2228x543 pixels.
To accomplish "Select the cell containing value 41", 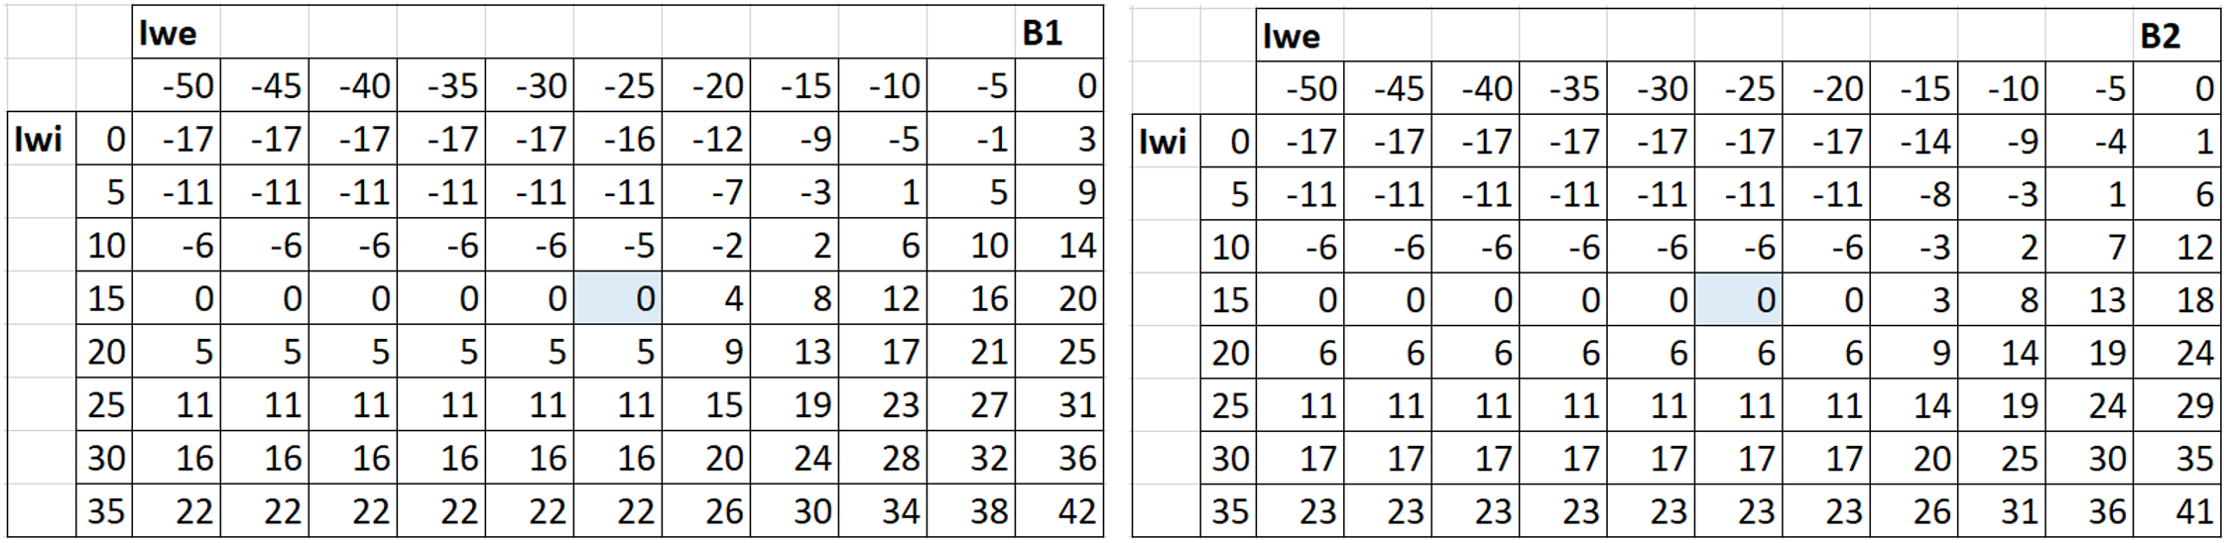I will [2178, 512].
